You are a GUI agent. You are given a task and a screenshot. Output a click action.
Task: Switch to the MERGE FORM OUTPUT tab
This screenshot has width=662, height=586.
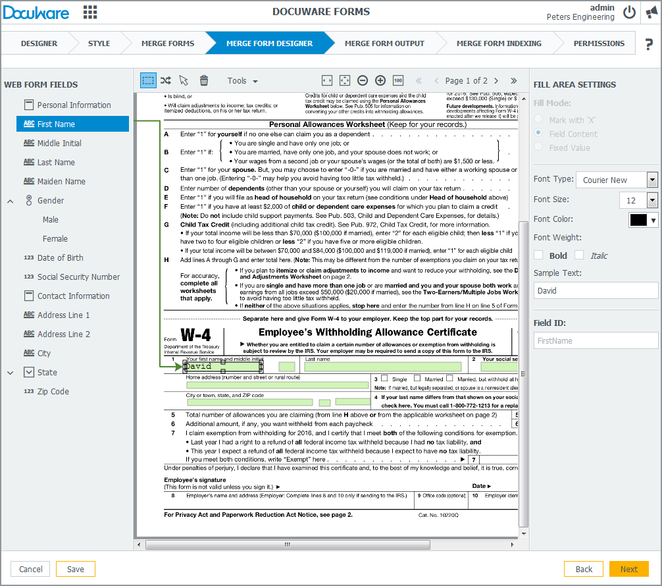(384, 43)
